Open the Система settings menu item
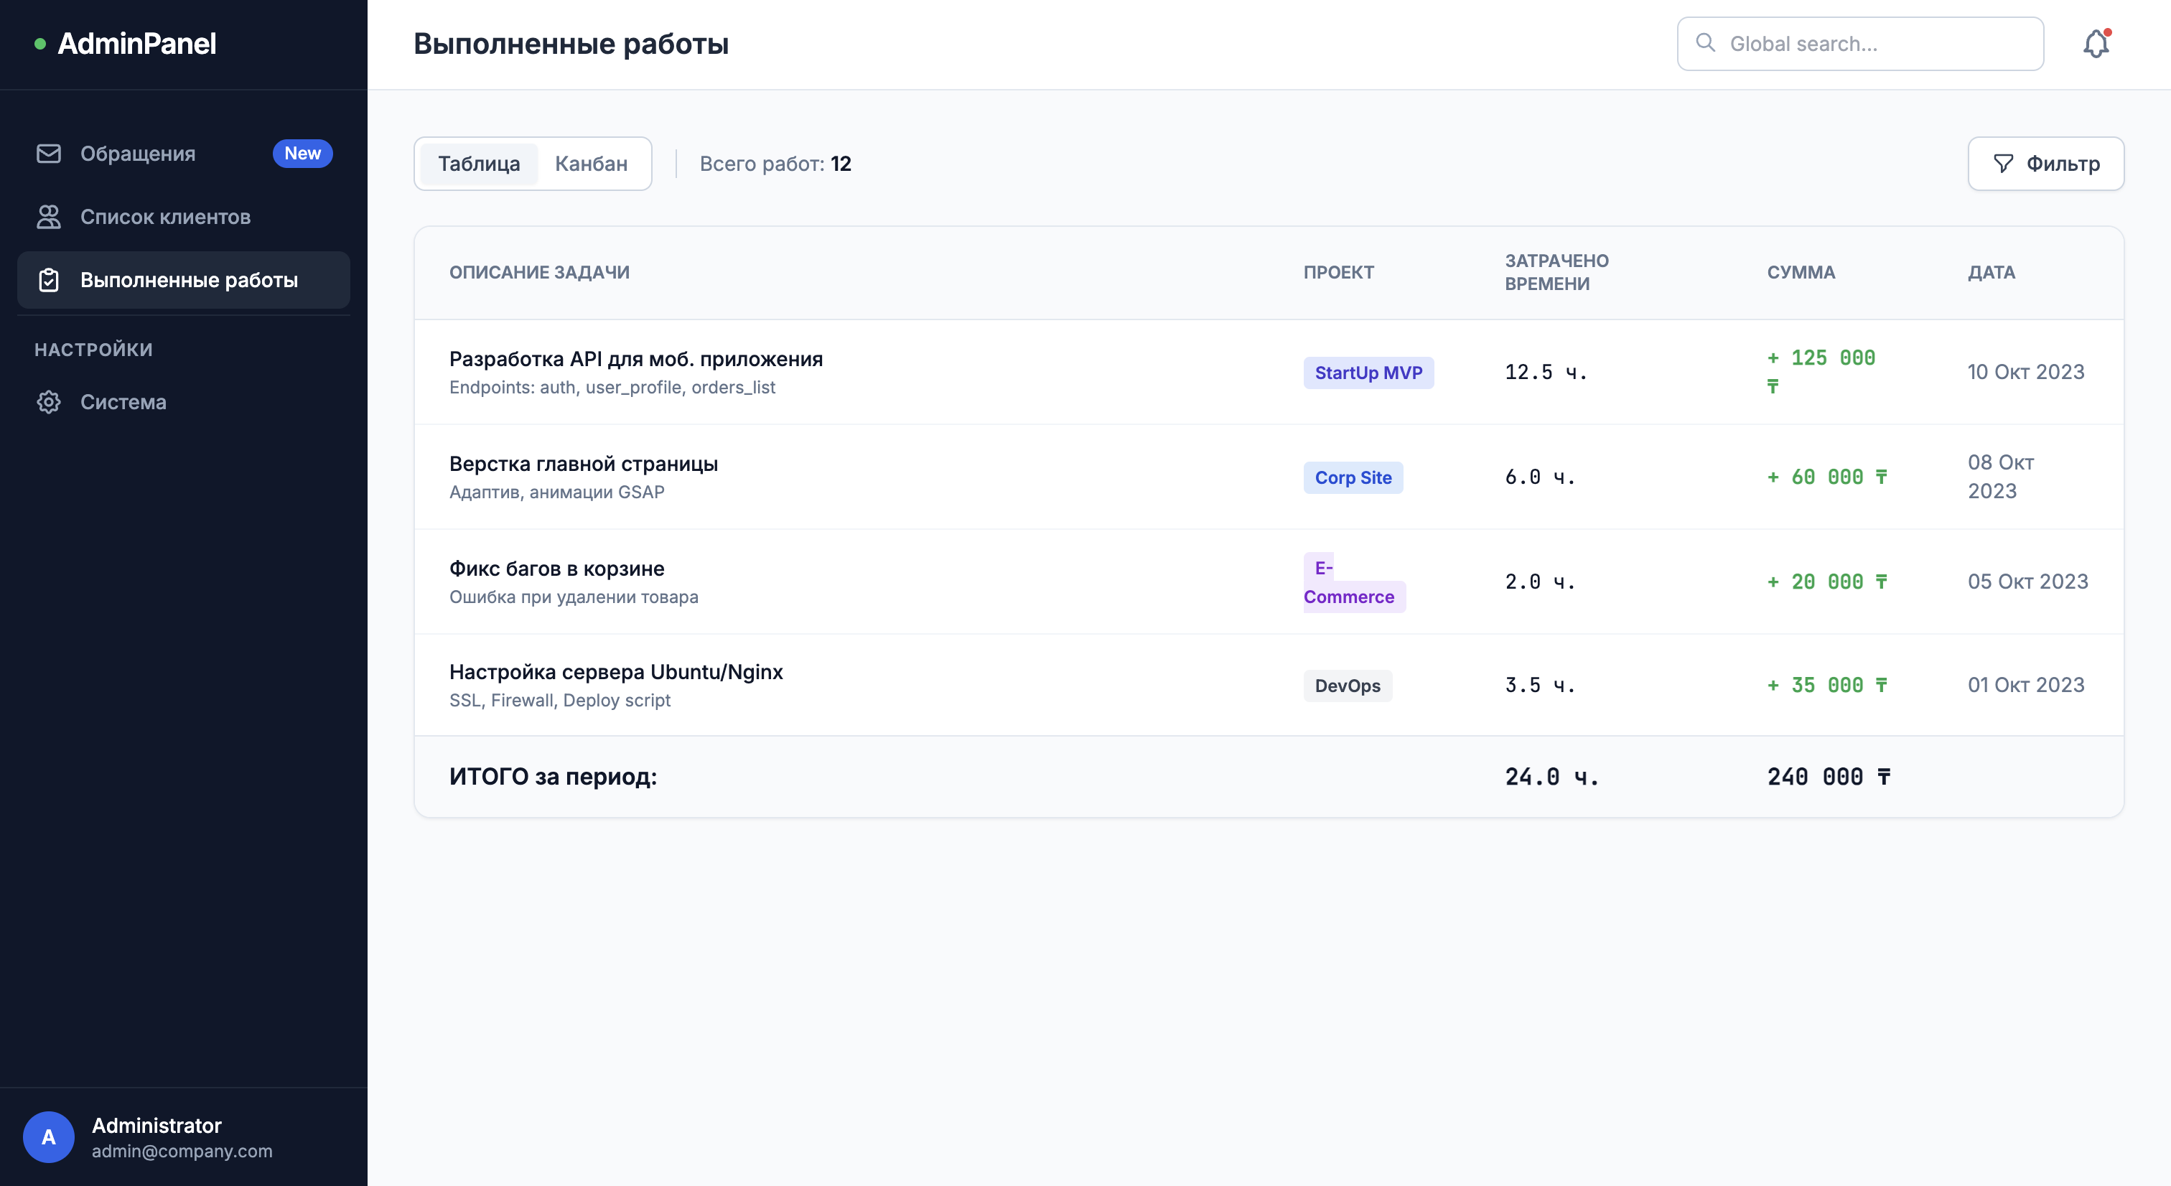Image resolution: width=2171 pixels, height=1186 pixels. pyautogui.click(x=123, y=402)
